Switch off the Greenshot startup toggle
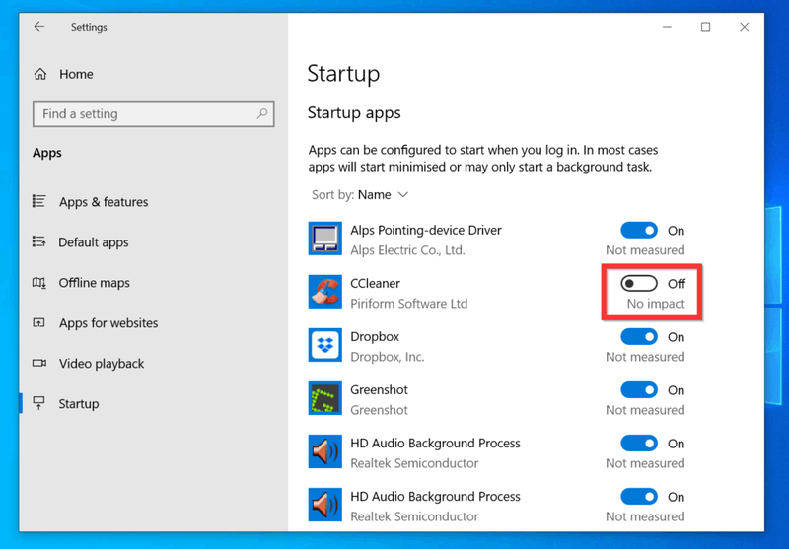The image size is (789, 549). pos(639,390)
